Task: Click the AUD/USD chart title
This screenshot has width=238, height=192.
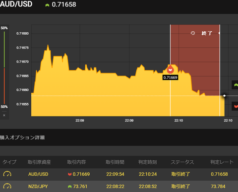Action: click(16, 4)
